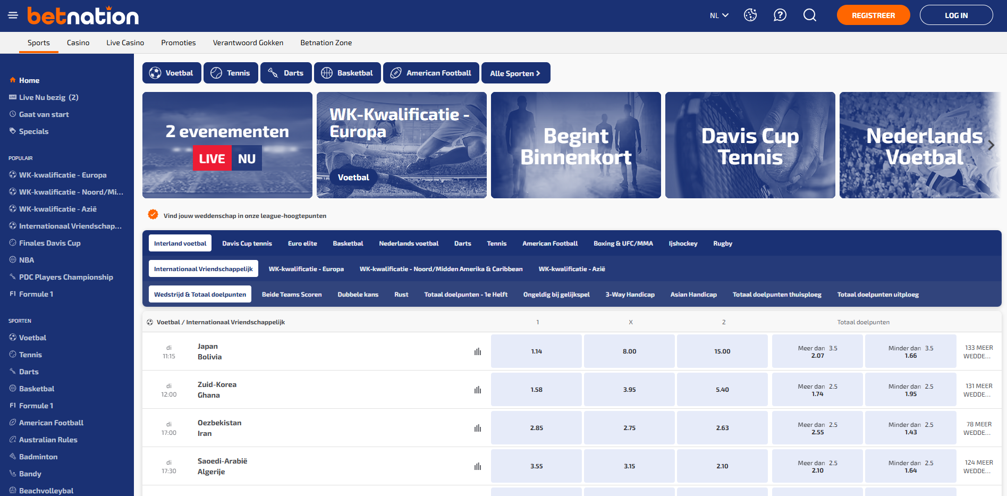Open statistics icon for Saoedi-Arabië vs Algerije

(x=478, y=466)
